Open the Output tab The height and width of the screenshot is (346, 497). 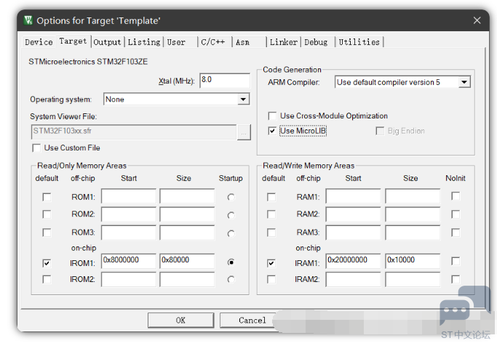tap(107, 42)
